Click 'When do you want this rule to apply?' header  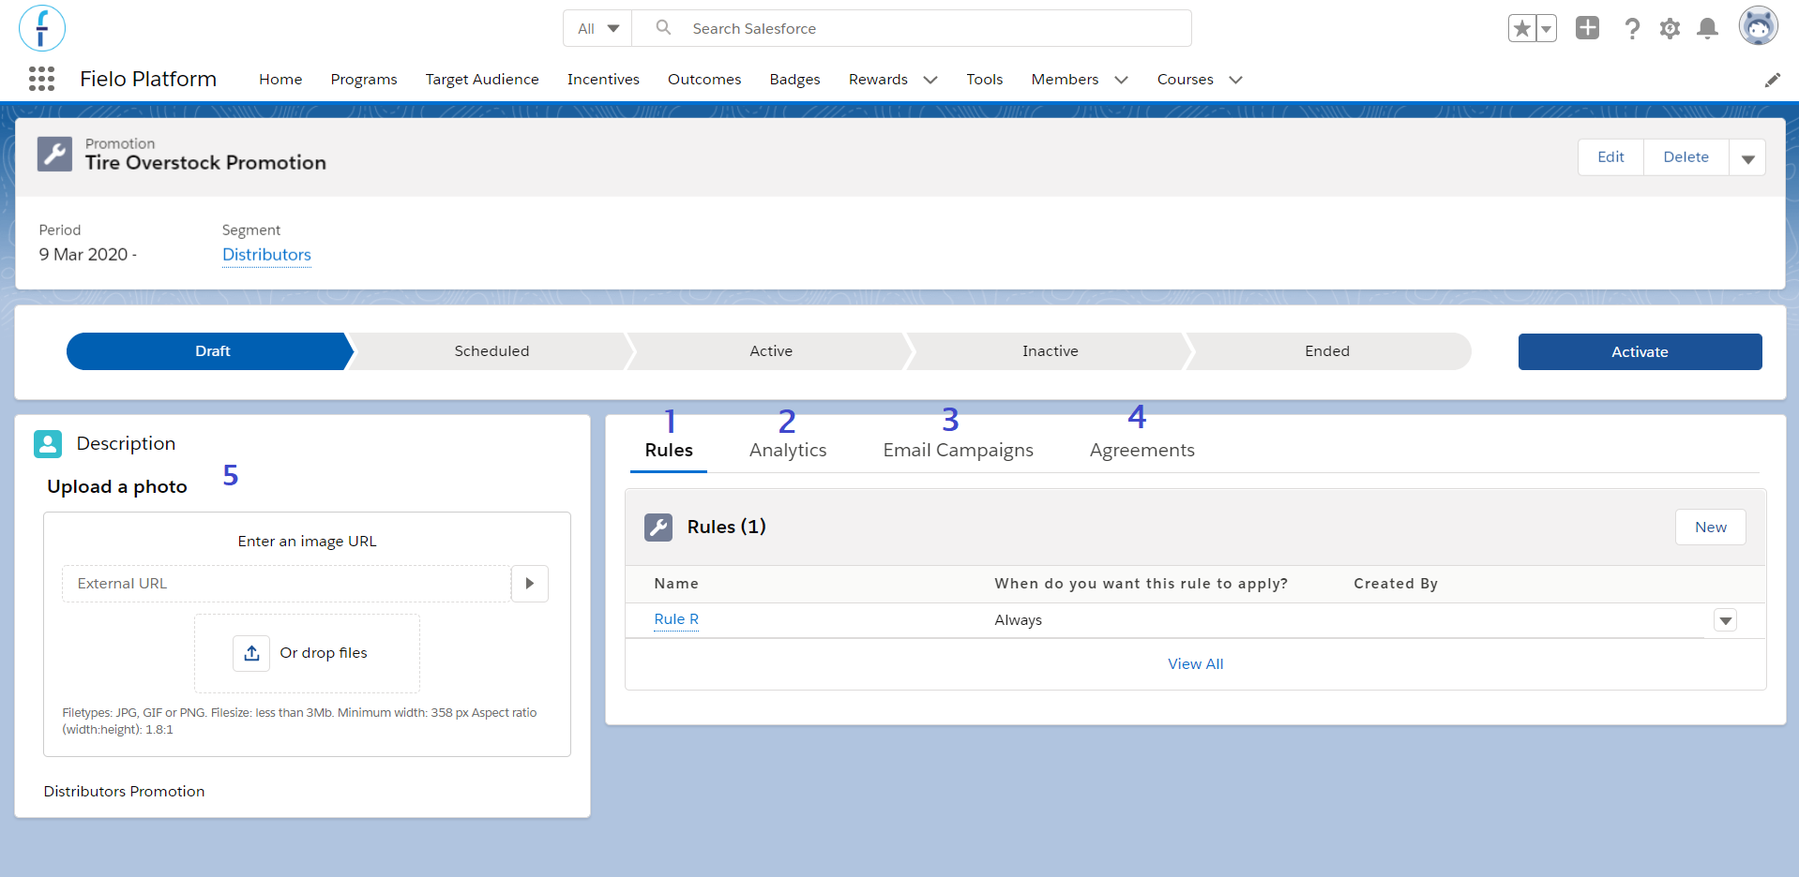1141,584
